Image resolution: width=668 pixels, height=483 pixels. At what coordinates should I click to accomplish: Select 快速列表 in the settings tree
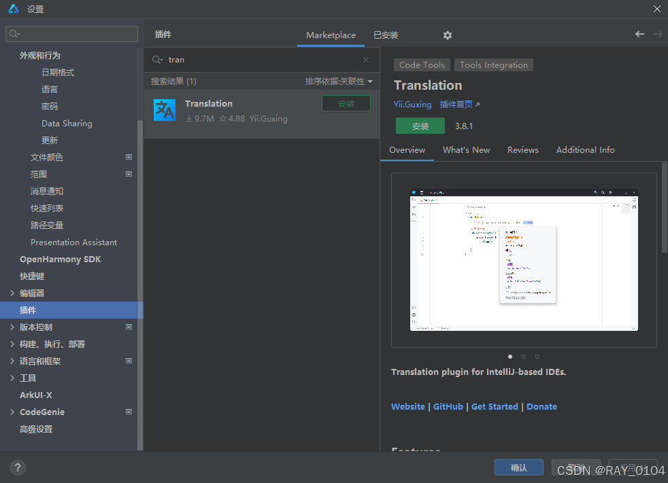pos(47,208)
